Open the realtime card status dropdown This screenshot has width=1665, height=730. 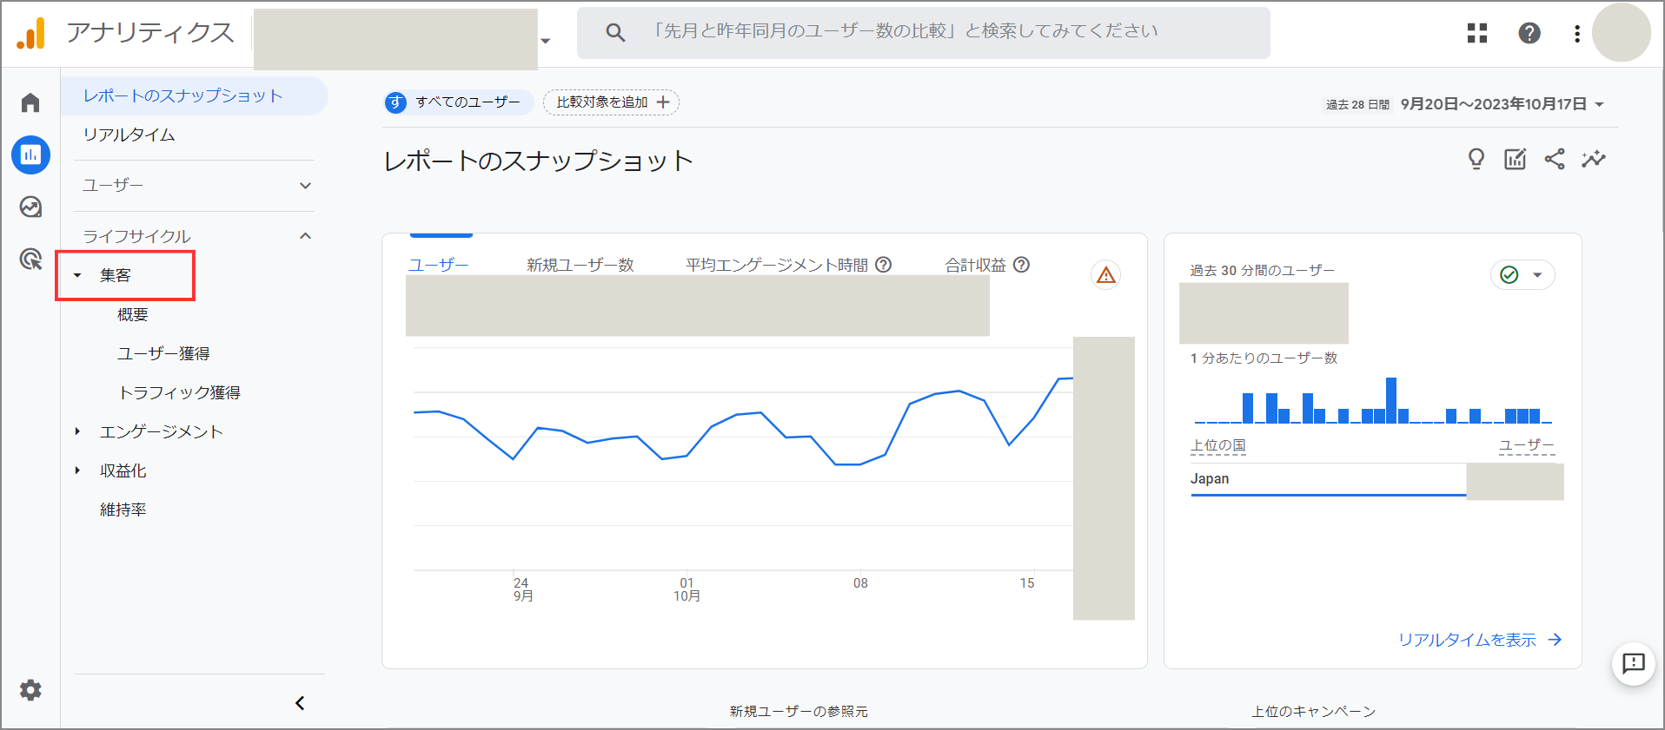pos(1522,275)
